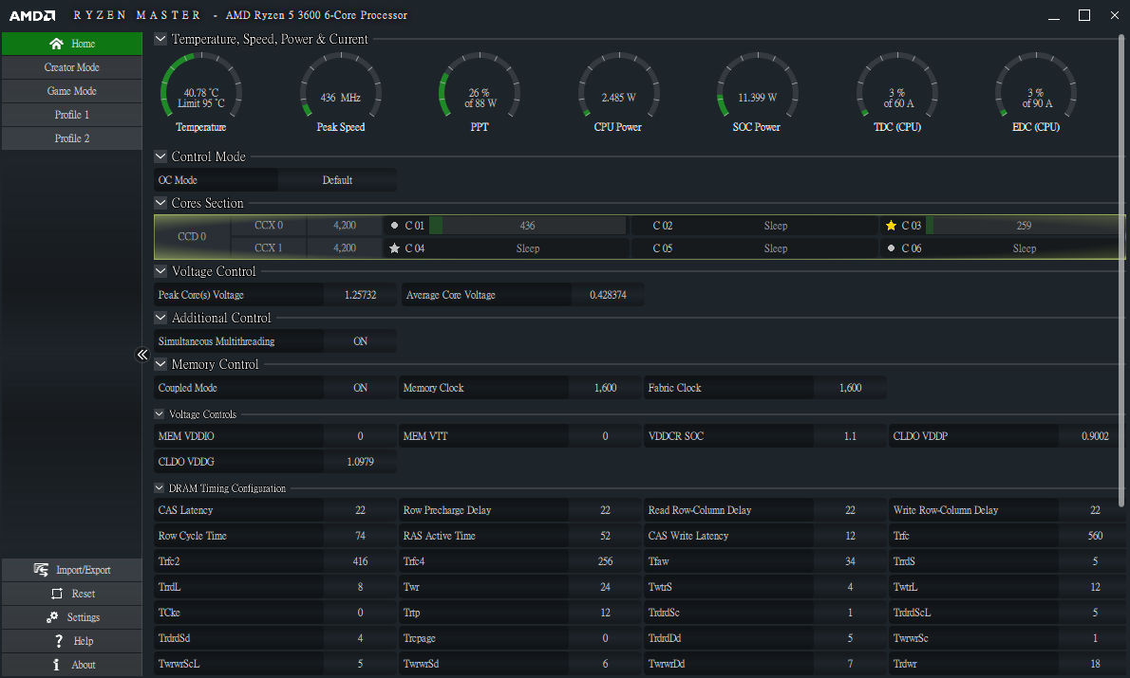The image size is (1130, 678).
Task: Click the MEM VDDIO value 0
Action: coord(360,436)
